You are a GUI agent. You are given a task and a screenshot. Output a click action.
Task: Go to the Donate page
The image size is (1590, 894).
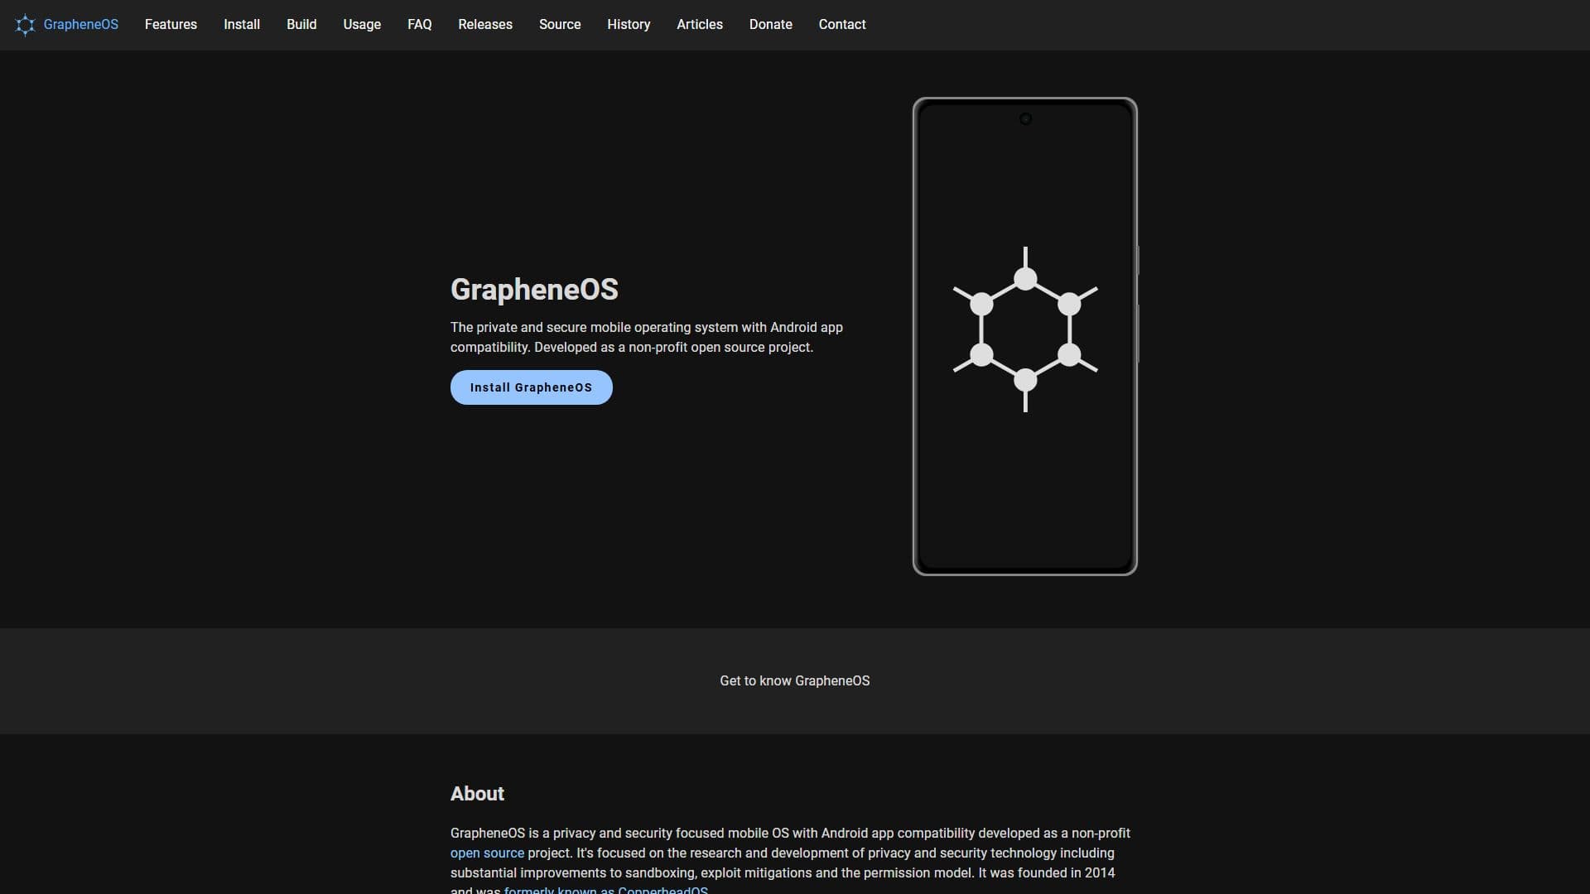(771, 25)
